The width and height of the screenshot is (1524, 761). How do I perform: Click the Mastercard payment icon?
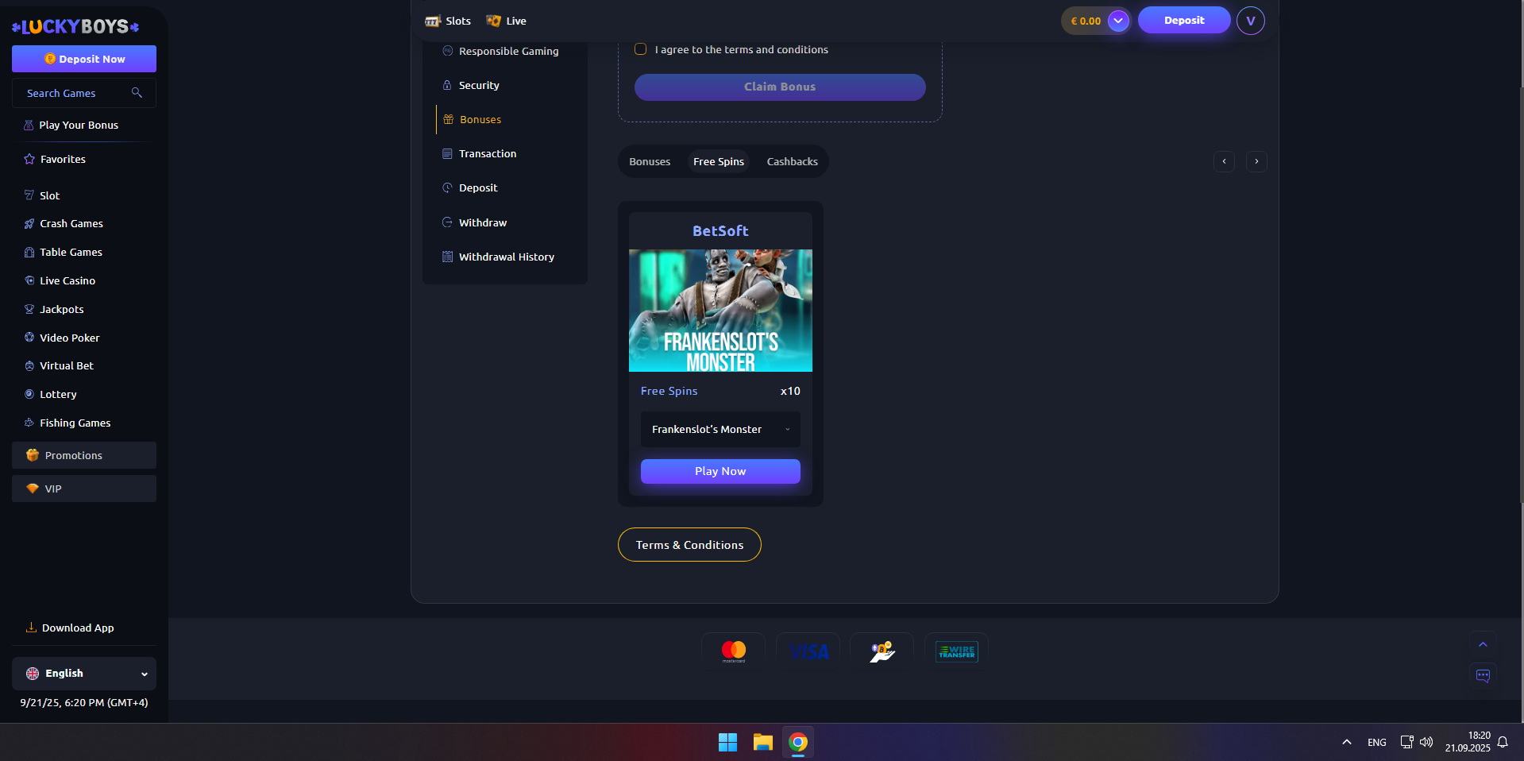(x=733, y=651)
